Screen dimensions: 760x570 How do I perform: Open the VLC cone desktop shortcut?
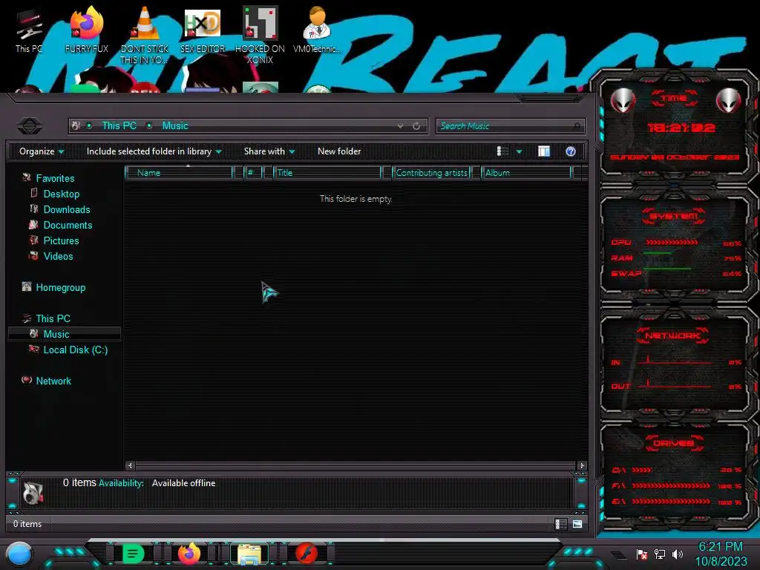[145, 35]
